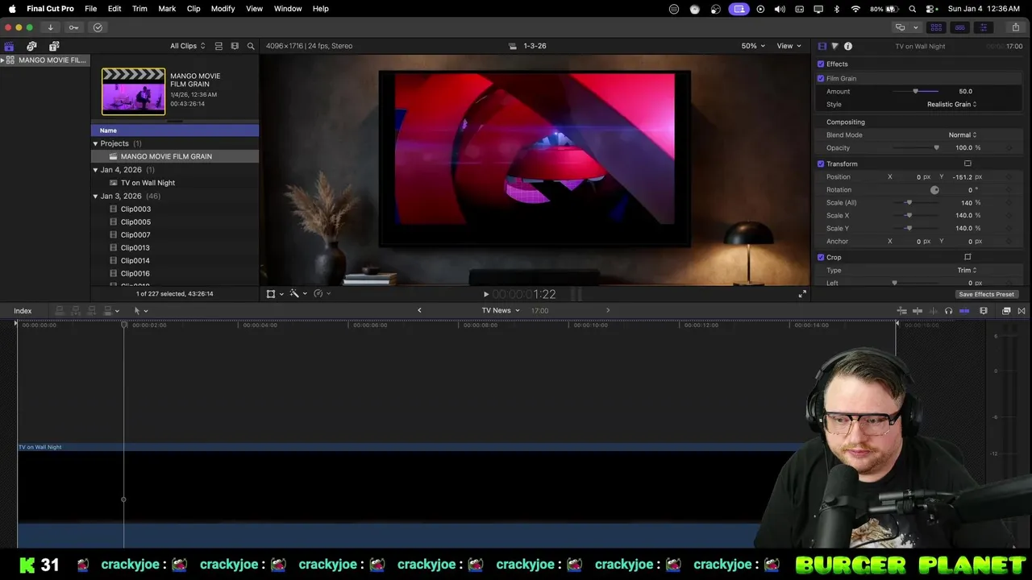Reset Transform onscreen controls icon
The width and height of the screenshot is (1032, 580).
(x=967, y=164)
